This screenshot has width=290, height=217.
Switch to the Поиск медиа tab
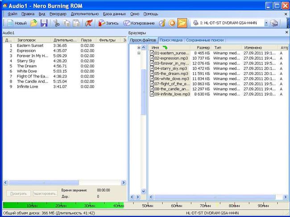coord(171,40)
